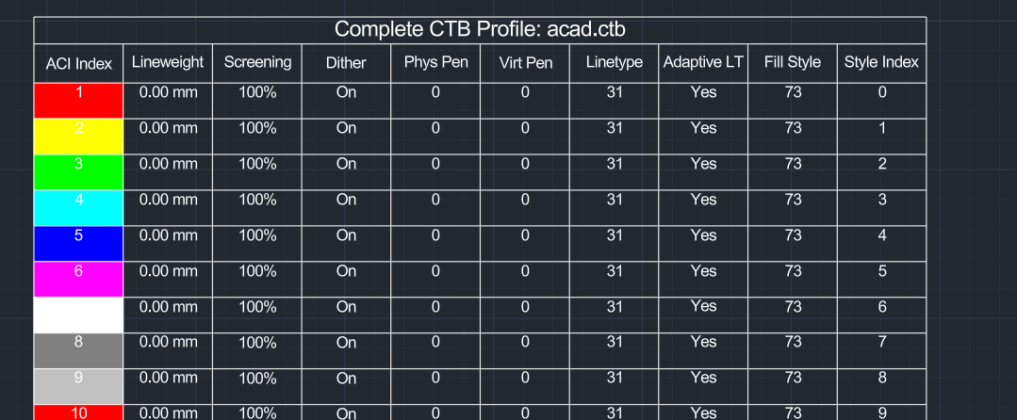Pick the green ACI index 3 cell
1017x420 pixels.
pos(78,171)
